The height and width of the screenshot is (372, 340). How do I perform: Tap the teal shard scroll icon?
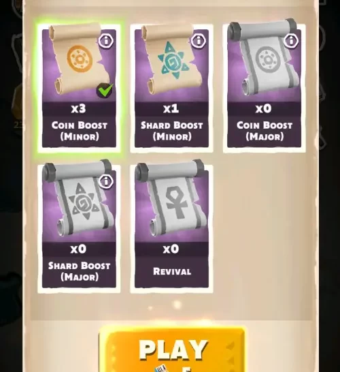coord(172,59)
